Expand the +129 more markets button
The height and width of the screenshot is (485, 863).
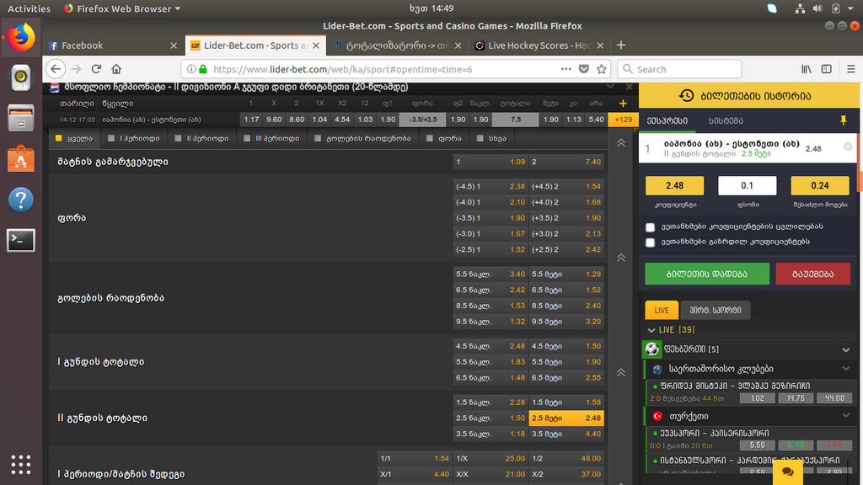[623, 120]
